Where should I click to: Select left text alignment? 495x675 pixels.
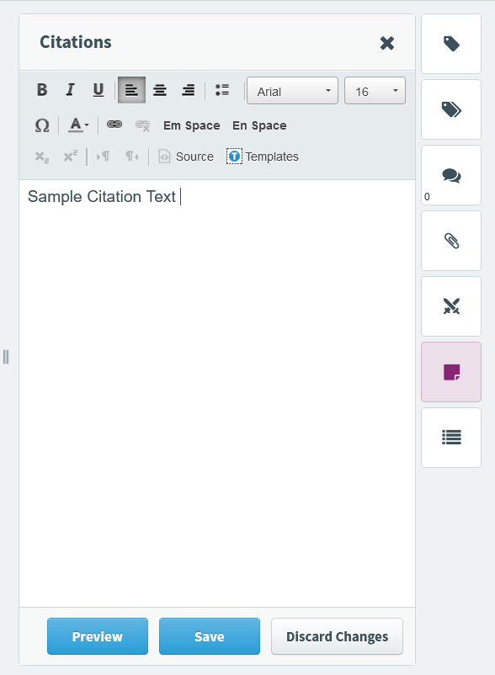(131, 90)
